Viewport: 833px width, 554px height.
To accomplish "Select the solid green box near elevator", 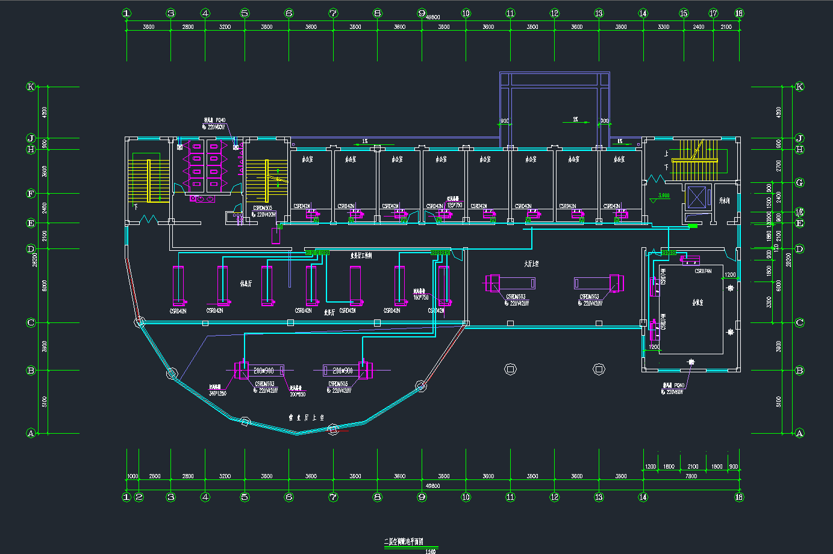I will [x=693, y=226].
